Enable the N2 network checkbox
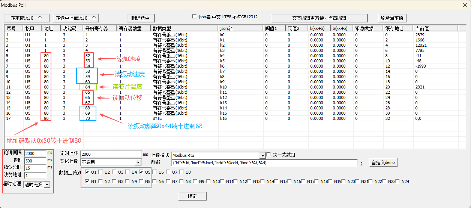This screenshot has height=208, width=471. tap(101, 181)
